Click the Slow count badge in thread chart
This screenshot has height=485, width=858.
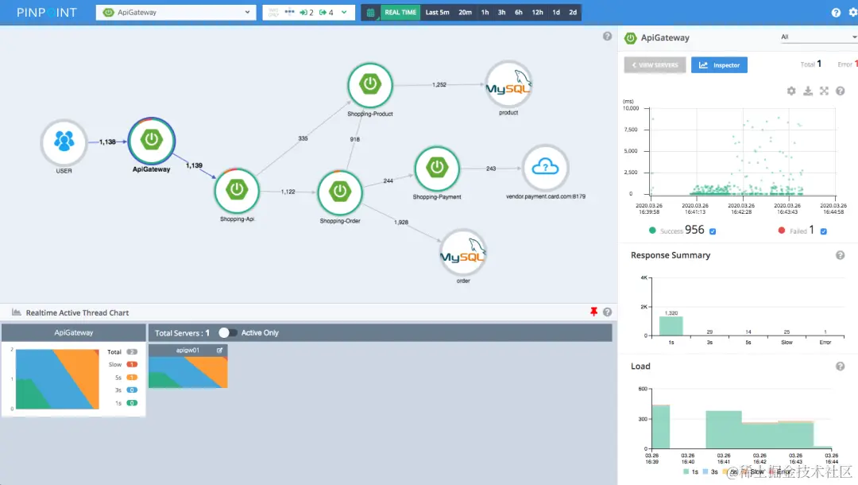click(x=132, y=365)
